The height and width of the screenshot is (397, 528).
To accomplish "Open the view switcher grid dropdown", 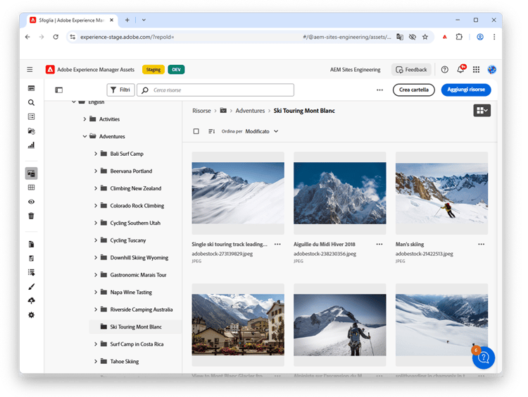I will tap(482, 110).
